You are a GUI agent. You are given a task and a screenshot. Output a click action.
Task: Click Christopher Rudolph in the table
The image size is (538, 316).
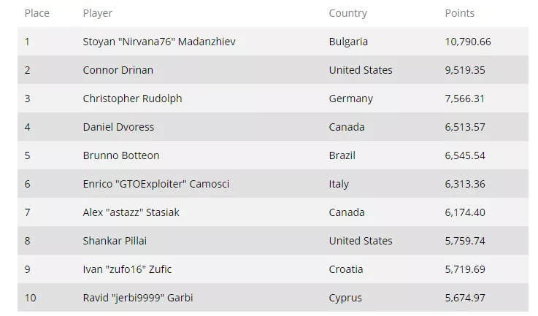[132, 99]
